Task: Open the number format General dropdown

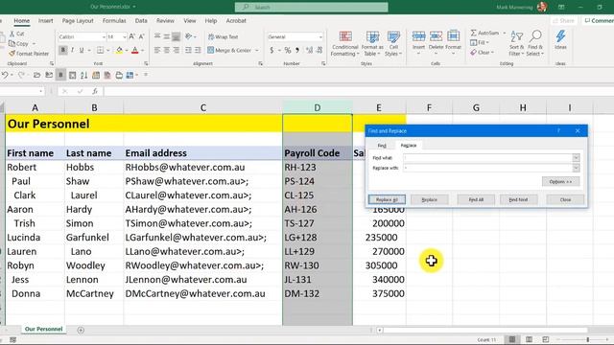Action: [x=320, y=36]
